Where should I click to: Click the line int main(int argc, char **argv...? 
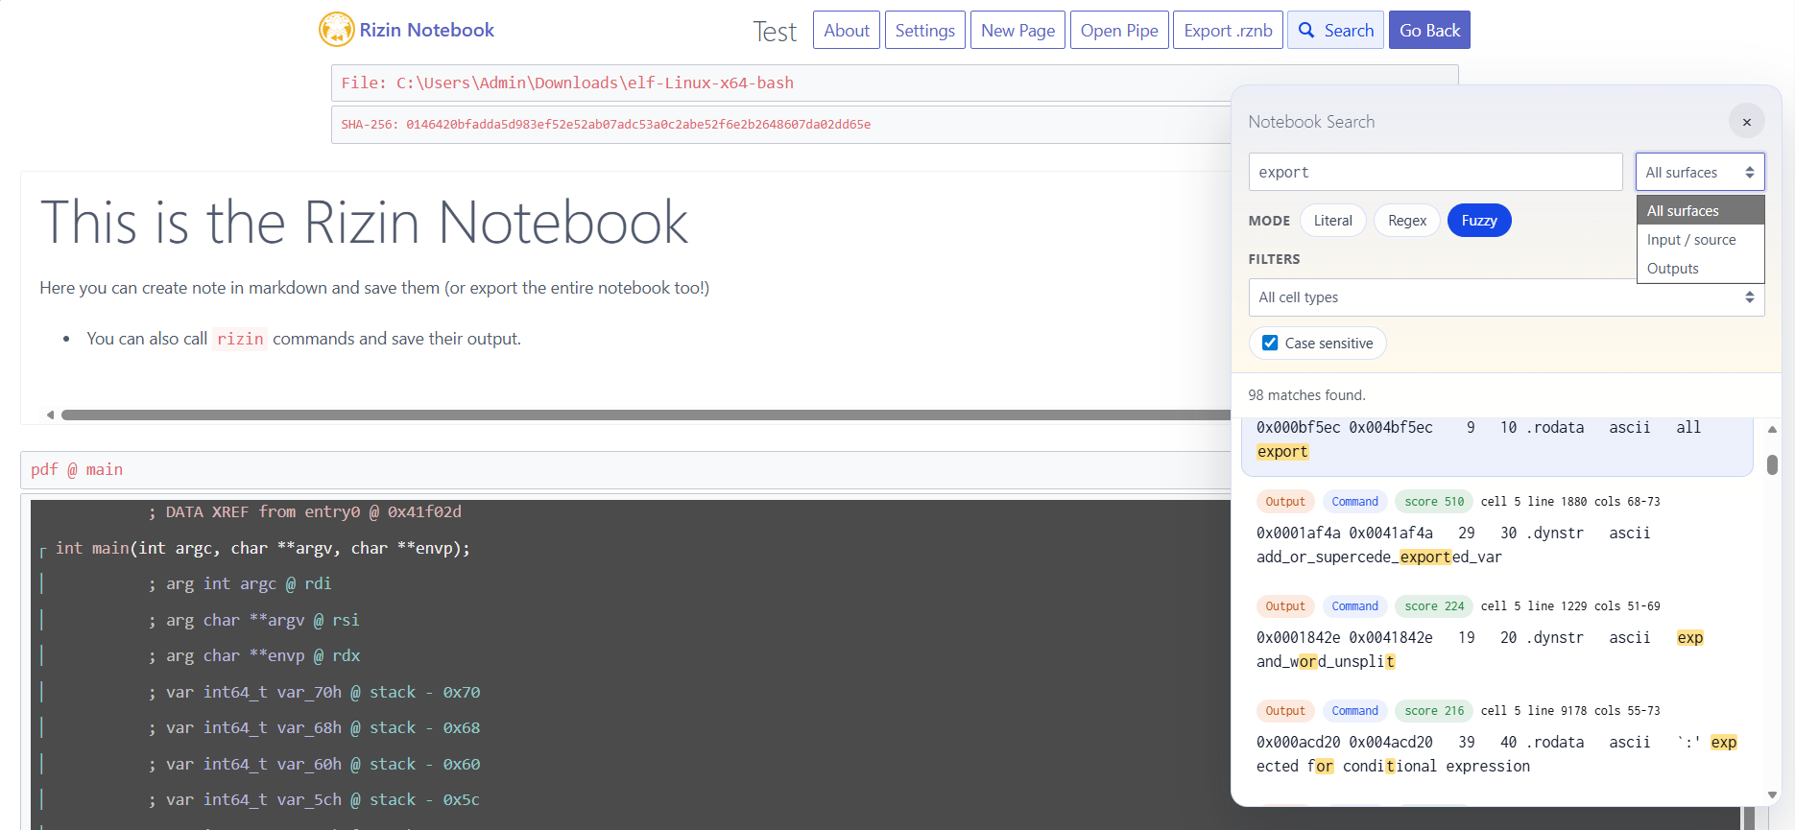(263, 549)
